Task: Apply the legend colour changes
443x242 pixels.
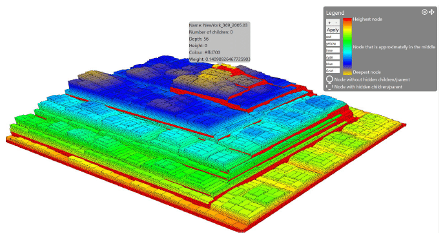Action: click(333, 30)
